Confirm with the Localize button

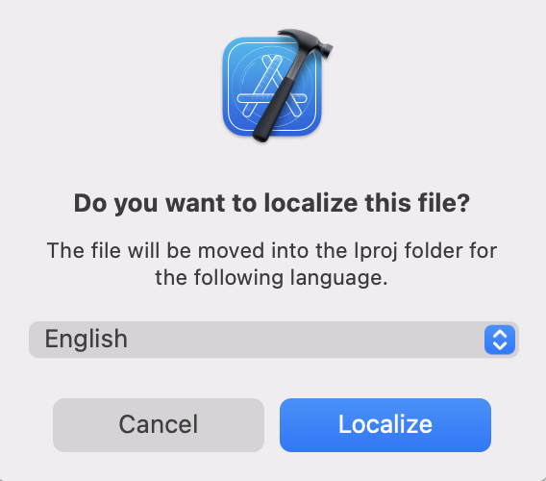[x=385, y=425]
